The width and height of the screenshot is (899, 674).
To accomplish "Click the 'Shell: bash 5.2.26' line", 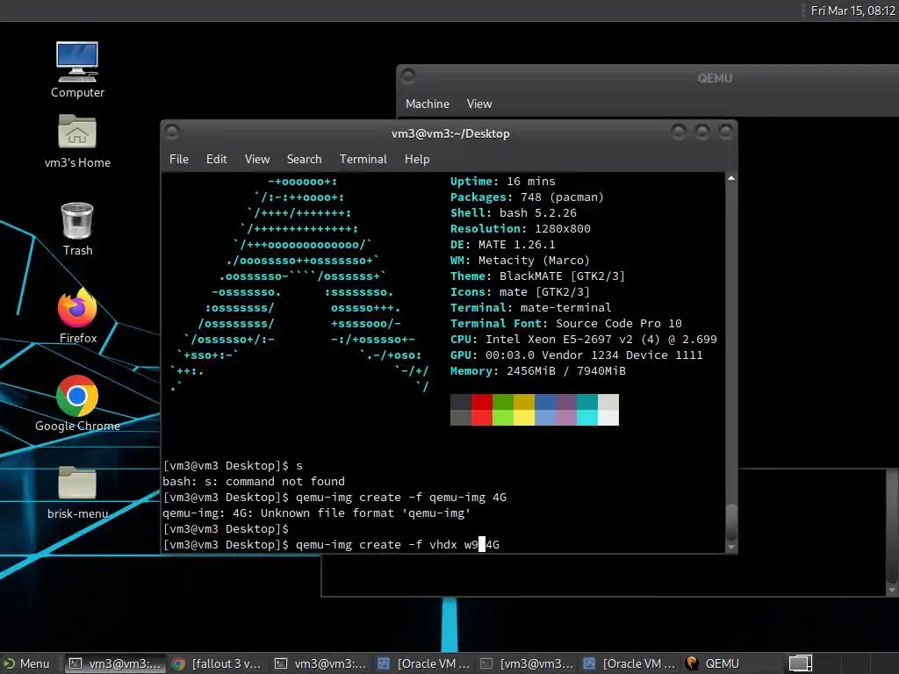I will (513, 212).
